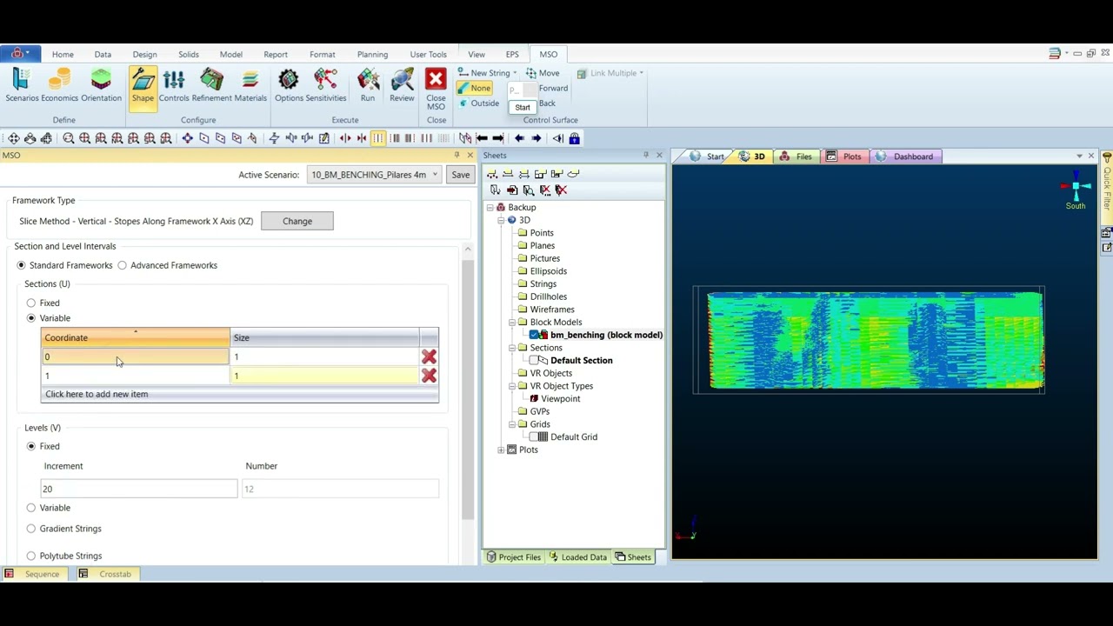The image size is (1113, 626).
Task: Save the active scenario
Action: coord(460,175)
